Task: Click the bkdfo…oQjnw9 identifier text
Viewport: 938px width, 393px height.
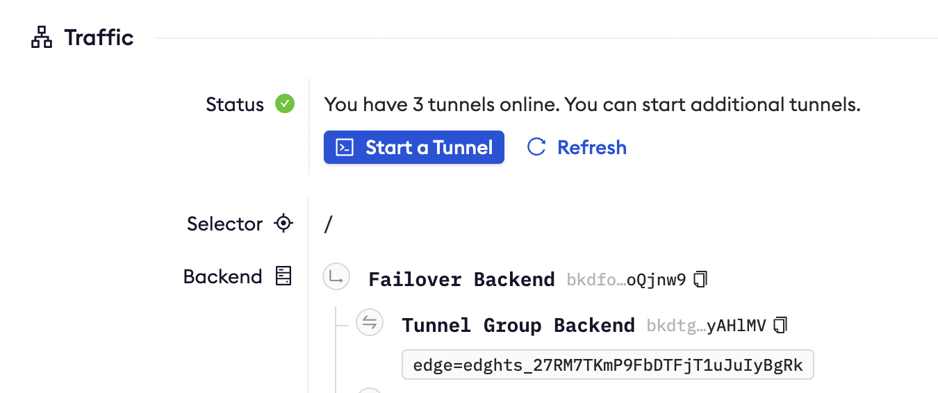Action: [x=626, y=280]
